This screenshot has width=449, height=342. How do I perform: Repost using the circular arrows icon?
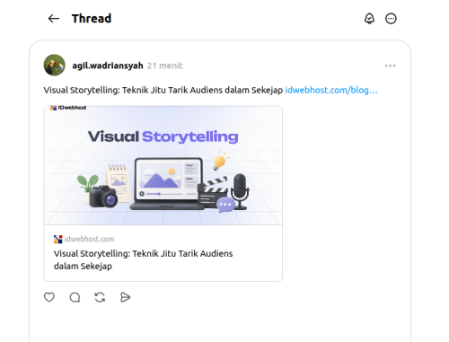(x=100, y=297)
